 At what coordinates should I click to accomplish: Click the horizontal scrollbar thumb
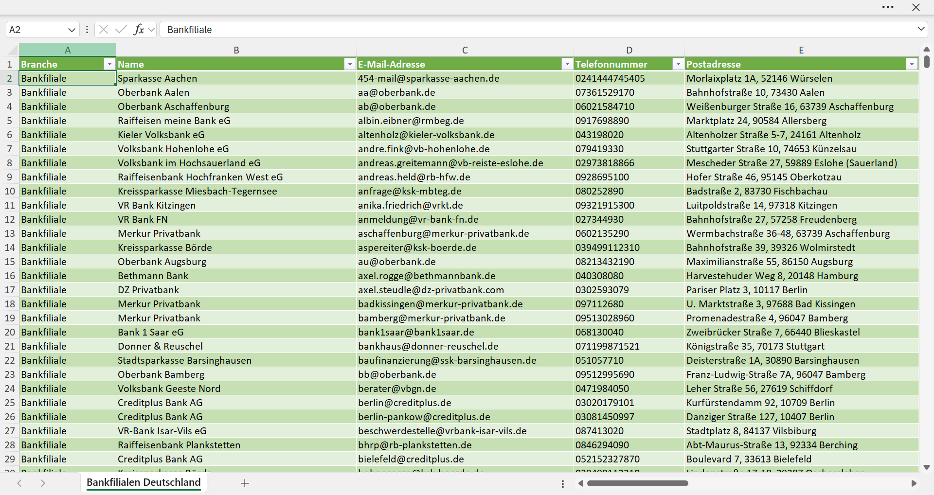637,483
